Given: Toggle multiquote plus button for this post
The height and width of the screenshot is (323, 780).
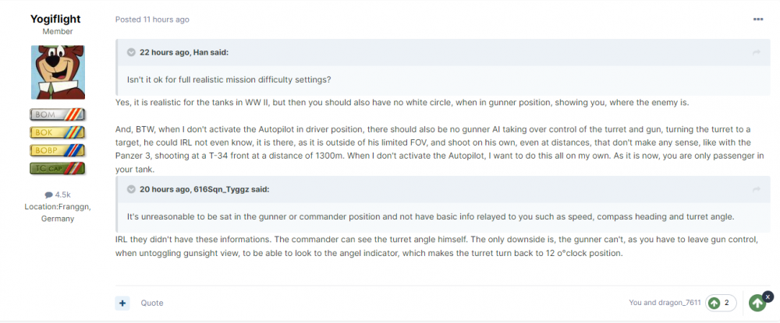Looking at the screenshot, I should (x=122, y=303).
